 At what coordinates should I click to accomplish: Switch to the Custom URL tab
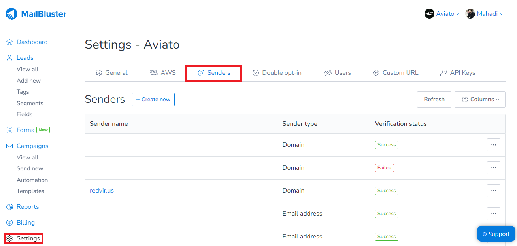(x=396, y=73)
